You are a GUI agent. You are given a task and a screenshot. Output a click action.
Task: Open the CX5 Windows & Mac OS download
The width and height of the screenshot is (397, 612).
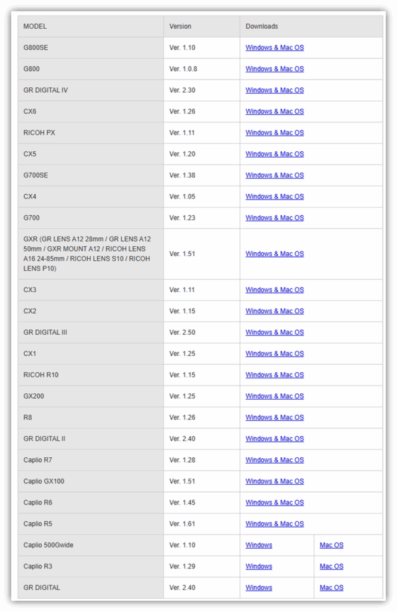click(275, 154)
